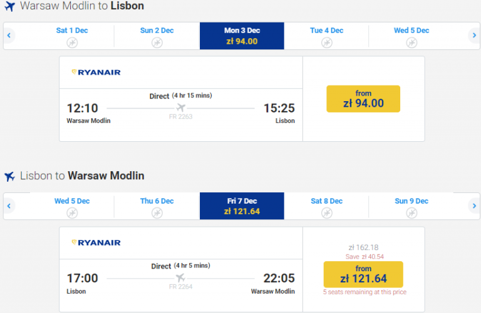481x313 pixels.
Task: Choose the from zł 121.64 return fare
Action: pos(363,274)
